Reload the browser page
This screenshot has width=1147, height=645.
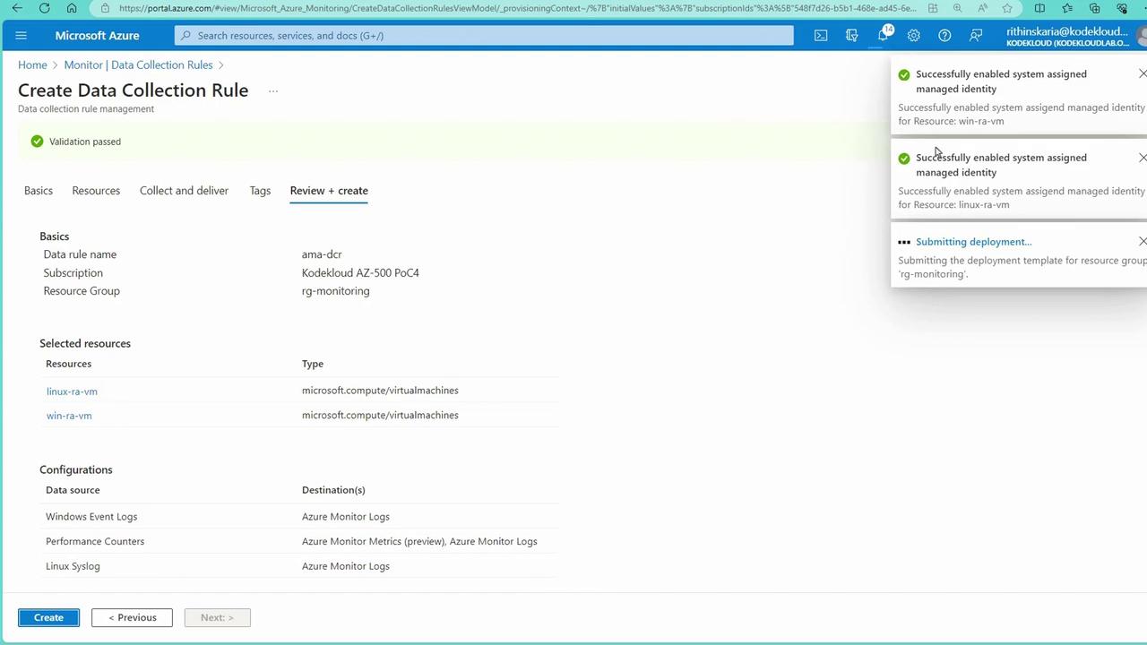tap(45, 8)
